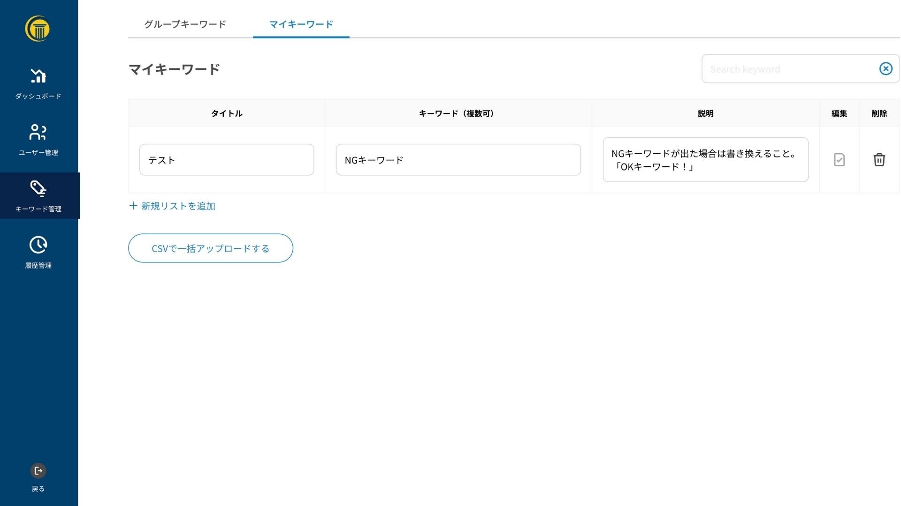Select キーワード管理 keyword tag icon
The image size is (901, 506).
(x=38, y=188)
